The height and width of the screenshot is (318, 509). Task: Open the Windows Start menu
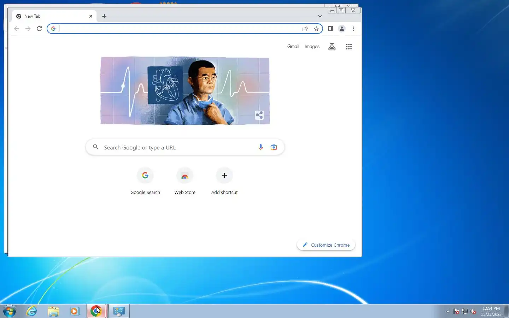pos(10,311)
